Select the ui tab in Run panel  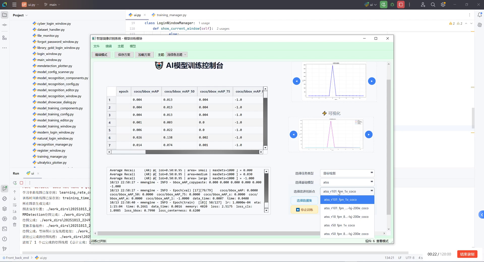pos(33,173)
